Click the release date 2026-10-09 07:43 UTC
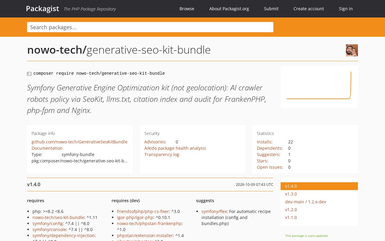Screen dimensions: 385x241 point(254,185)
